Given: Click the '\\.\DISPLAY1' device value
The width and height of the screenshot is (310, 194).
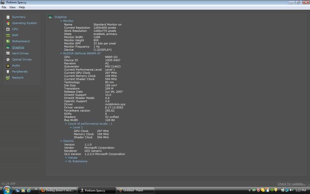Looking at the screenshot, I should 103,50.
